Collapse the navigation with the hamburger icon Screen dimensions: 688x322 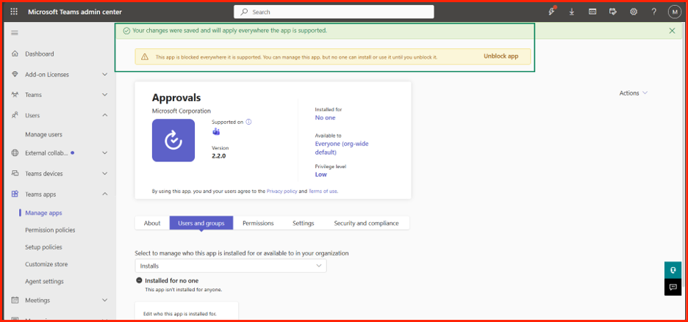point(15,33)
